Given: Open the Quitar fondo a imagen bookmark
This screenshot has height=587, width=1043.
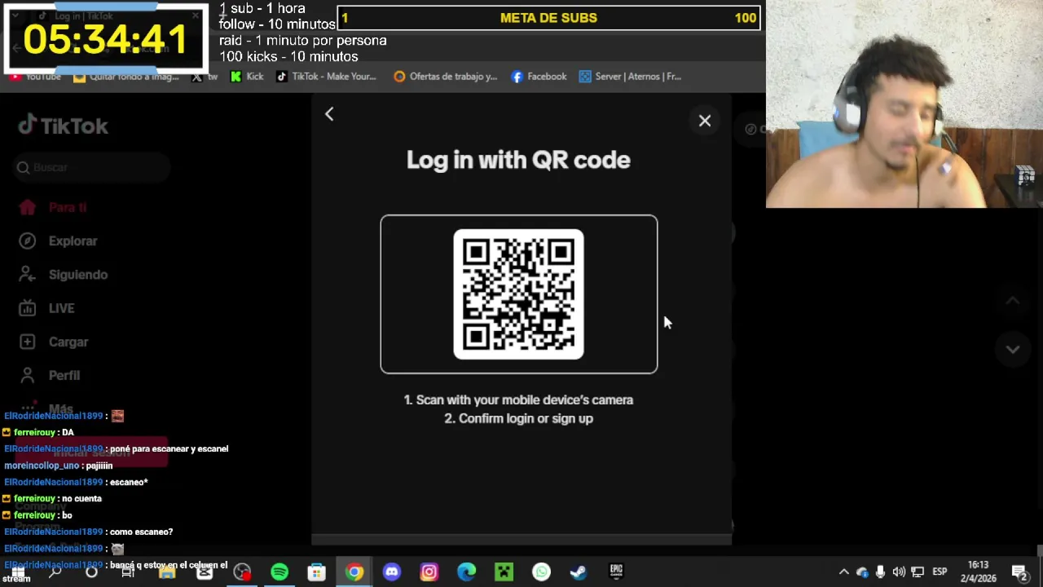Looking at the screenshot, I should pyautogui.click(x=126, y=77).
